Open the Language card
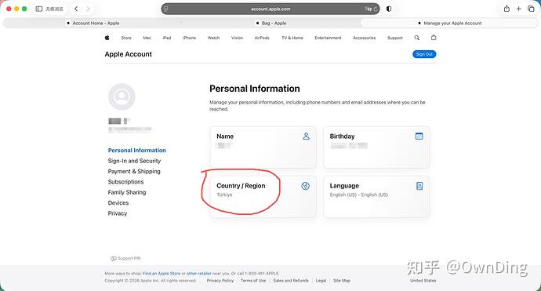This screenshot has height=291, width=541. click(376, 197)
